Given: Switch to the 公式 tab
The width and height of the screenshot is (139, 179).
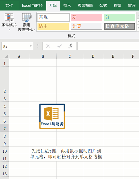Looking at the screenshot, I should pyautogui.click(x=103, y=5).
